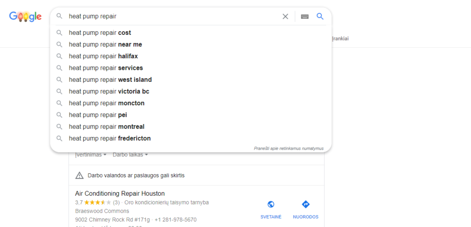Viewport: 471px width, 227px height.
Task: Click Pranešti apie netinkamus numatymus link
Action: pos(289,148)
